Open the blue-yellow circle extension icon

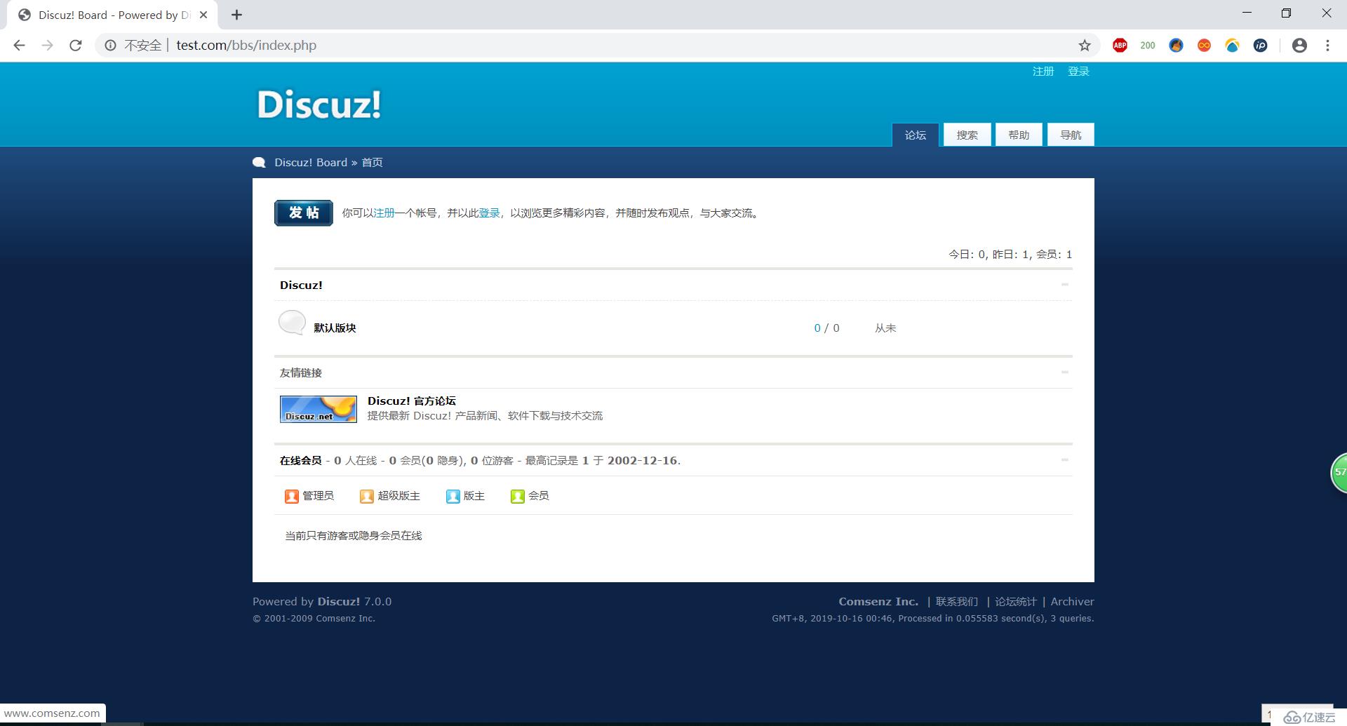click(1232, 46)
